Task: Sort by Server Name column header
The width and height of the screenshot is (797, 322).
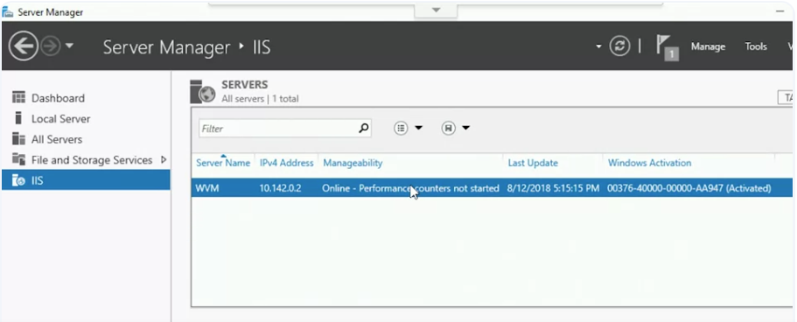Action: (x=223, y=163)
